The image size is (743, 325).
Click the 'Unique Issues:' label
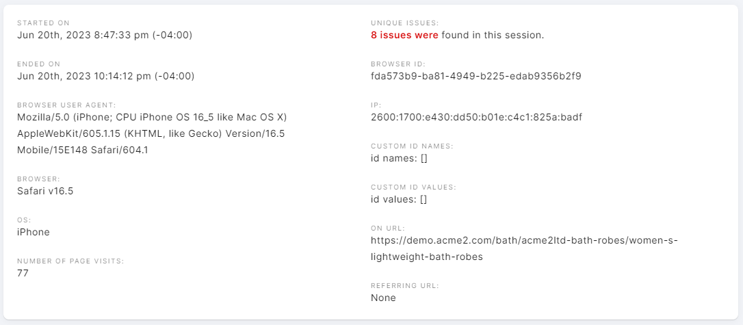(x=404, y=23)
